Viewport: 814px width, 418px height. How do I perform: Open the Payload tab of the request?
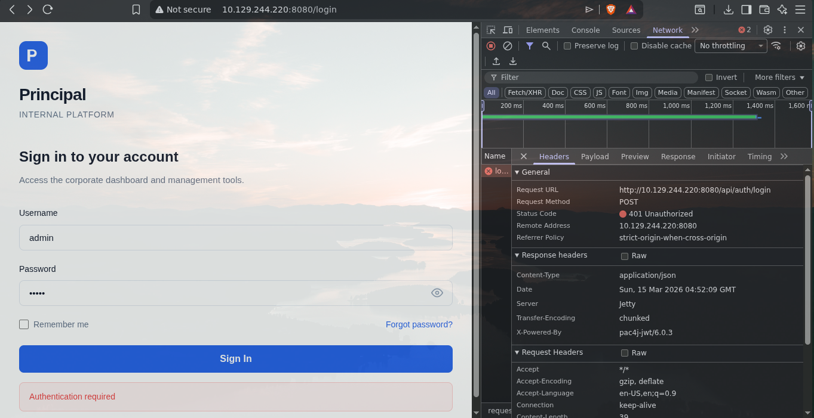click(595, 156)
